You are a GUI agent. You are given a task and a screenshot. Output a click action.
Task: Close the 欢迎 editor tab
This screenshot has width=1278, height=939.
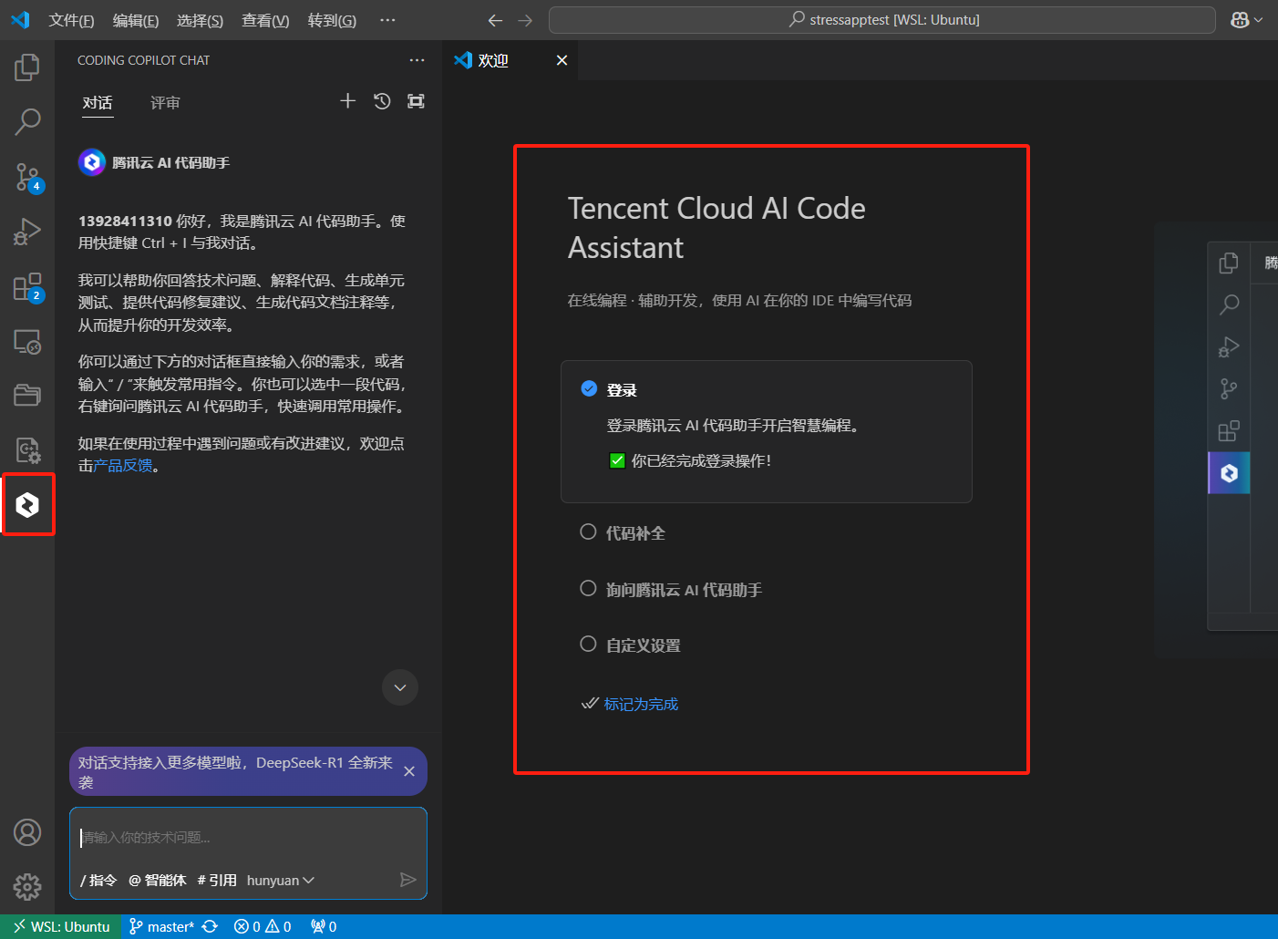pyautogui.click(x=562, y=60)
